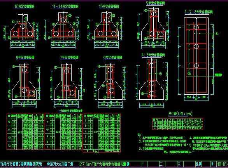
Task: Click the "比例" cell in title block
Action: tap(198, 164)
